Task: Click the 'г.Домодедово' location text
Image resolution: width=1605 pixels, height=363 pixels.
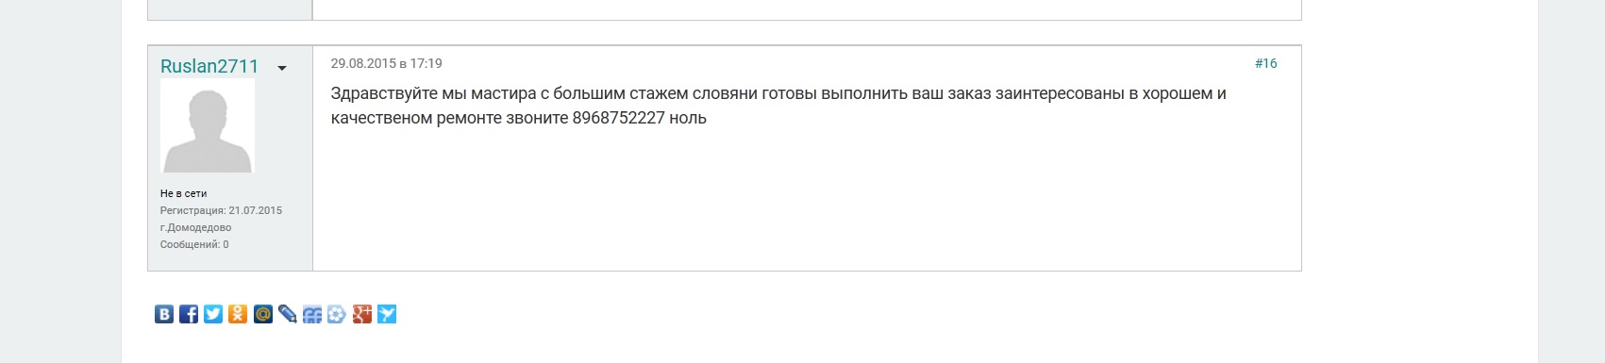Action: pyautogui.click(x=195, y=227)
